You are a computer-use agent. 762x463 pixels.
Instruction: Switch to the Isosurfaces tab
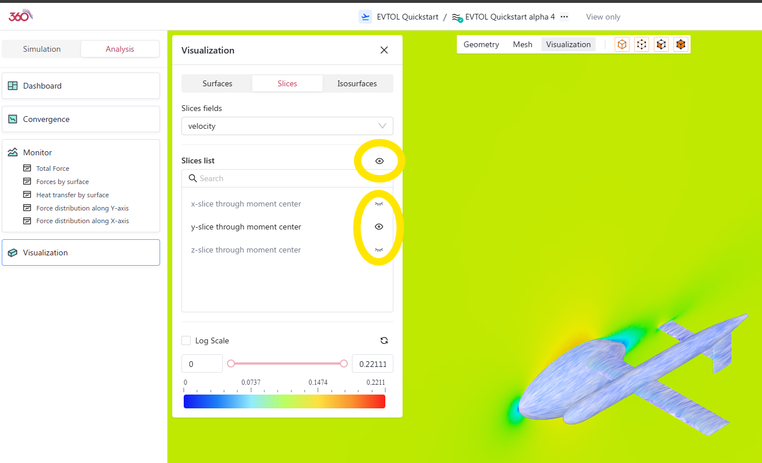click(x=357, y=83)
